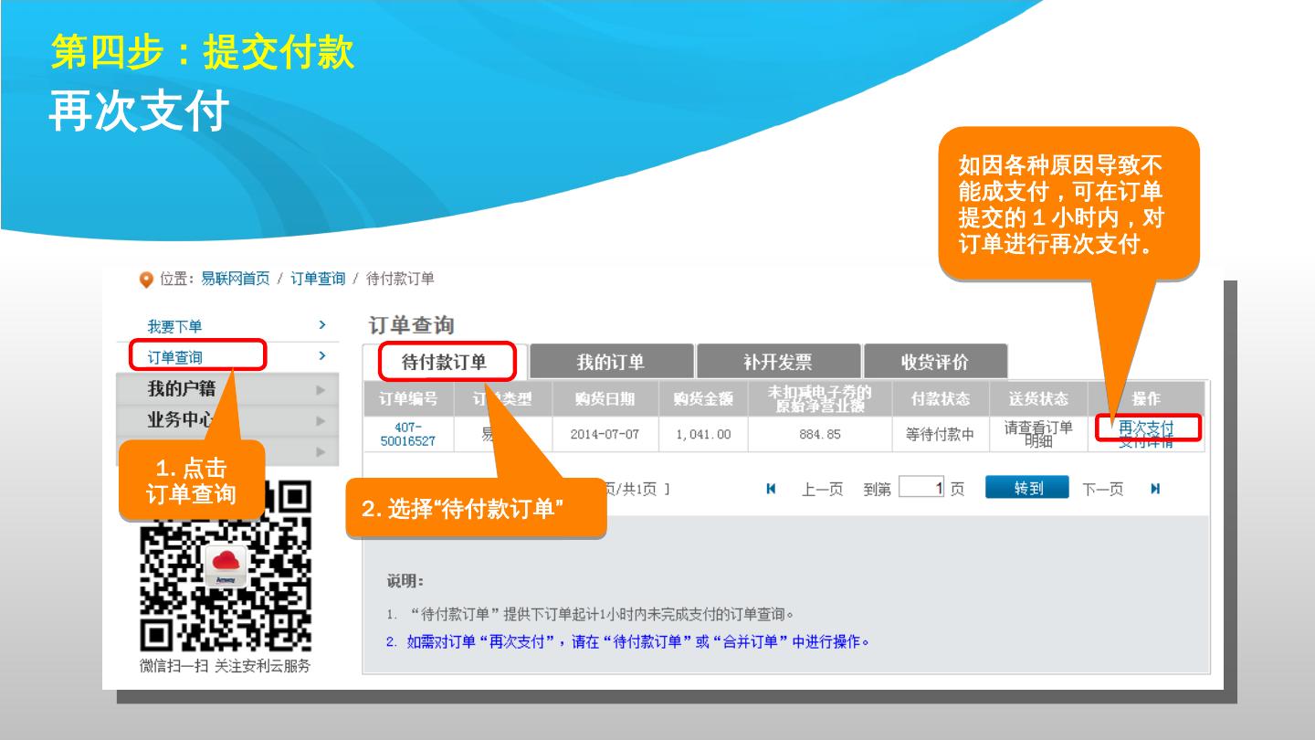Jump to first page icon
Screen dimensions: 1315x740
pos(772,489)
